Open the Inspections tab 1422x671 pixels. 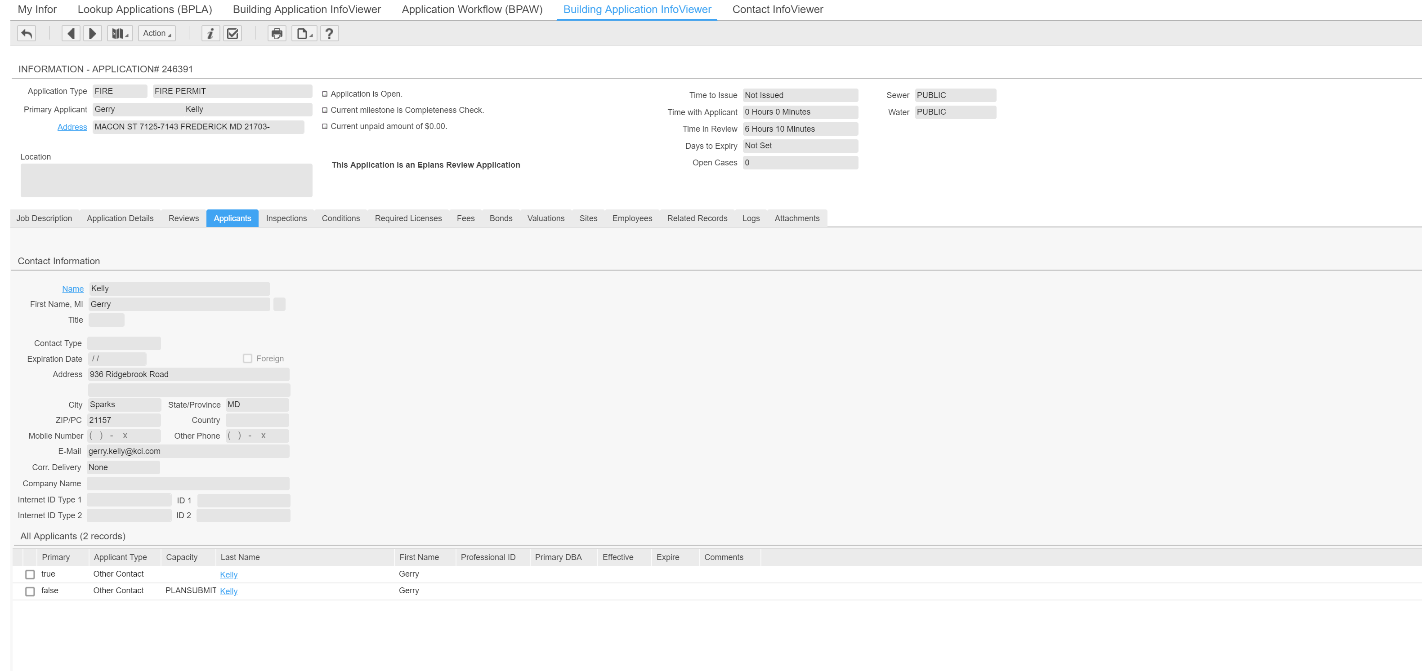tap(286, 218)
